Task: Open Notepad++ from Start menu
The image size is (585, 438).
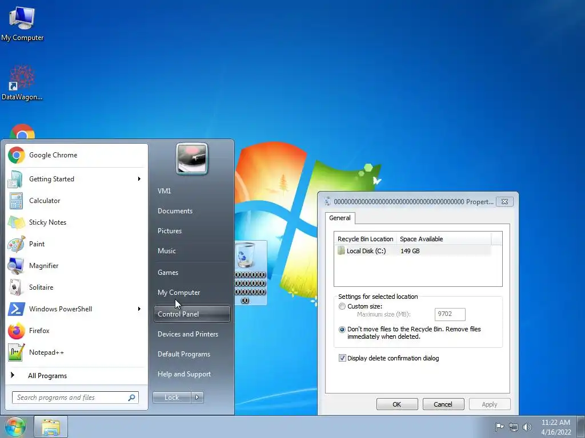Action: 77,352
